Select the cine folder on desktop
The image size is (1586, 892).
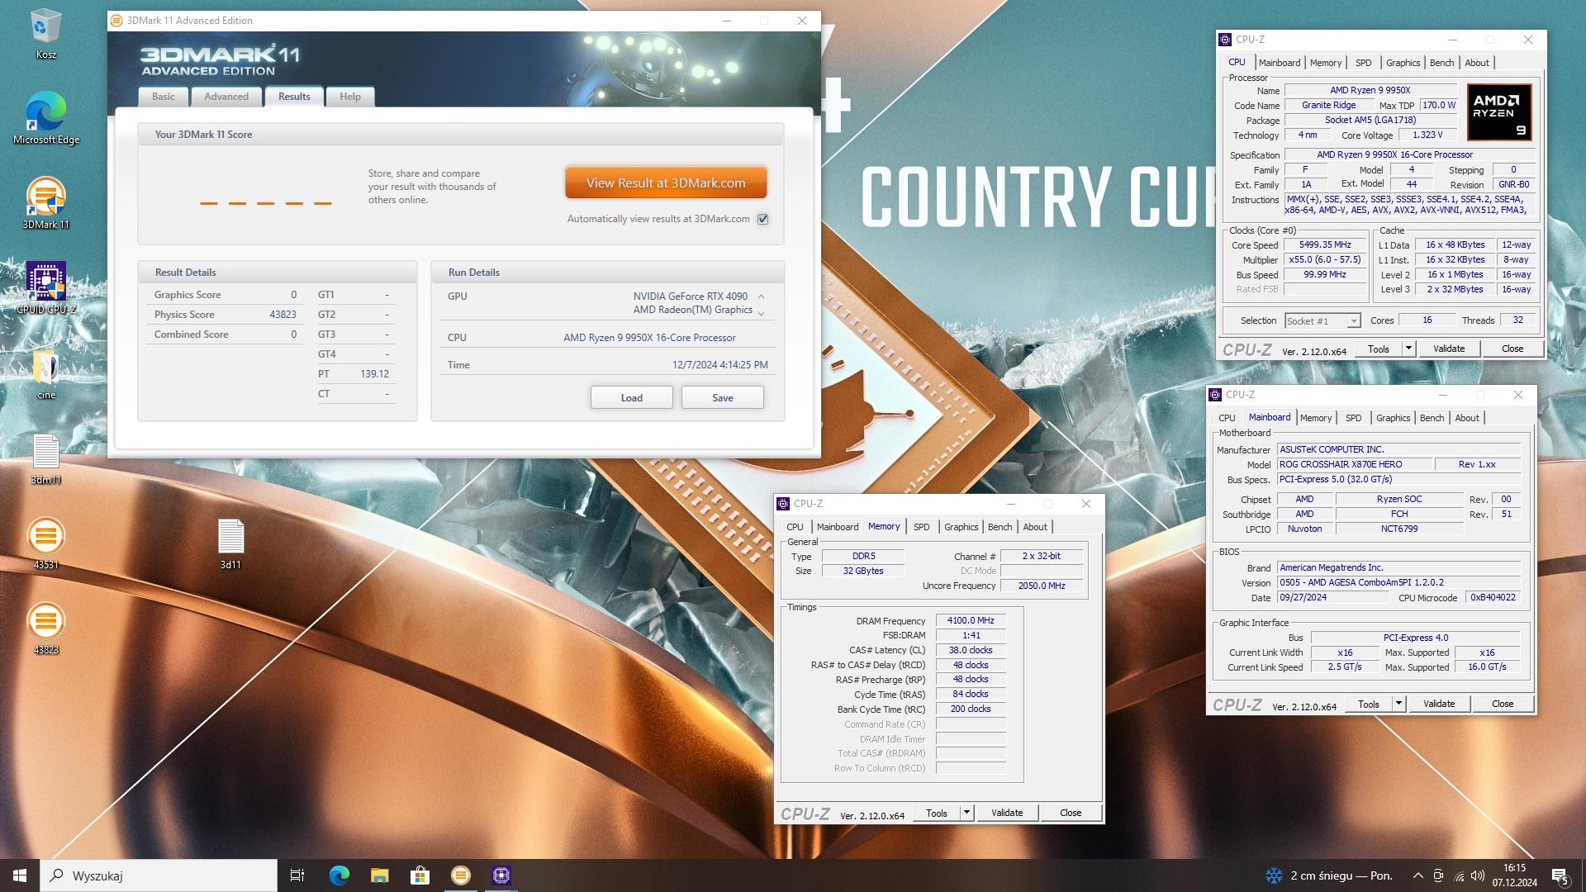tap(45, 373)
